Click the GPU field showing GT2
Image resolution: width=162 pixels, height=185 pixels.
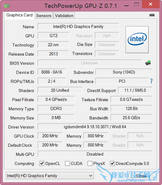[53, 36]
